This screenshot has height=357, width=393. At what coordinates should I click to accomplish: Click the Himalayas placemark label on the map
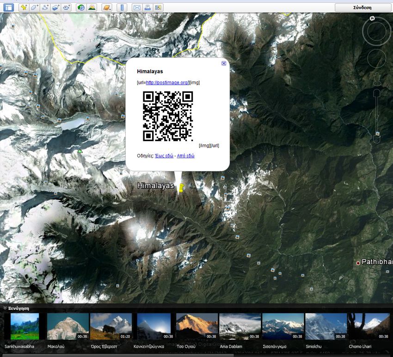click(156, 185)
